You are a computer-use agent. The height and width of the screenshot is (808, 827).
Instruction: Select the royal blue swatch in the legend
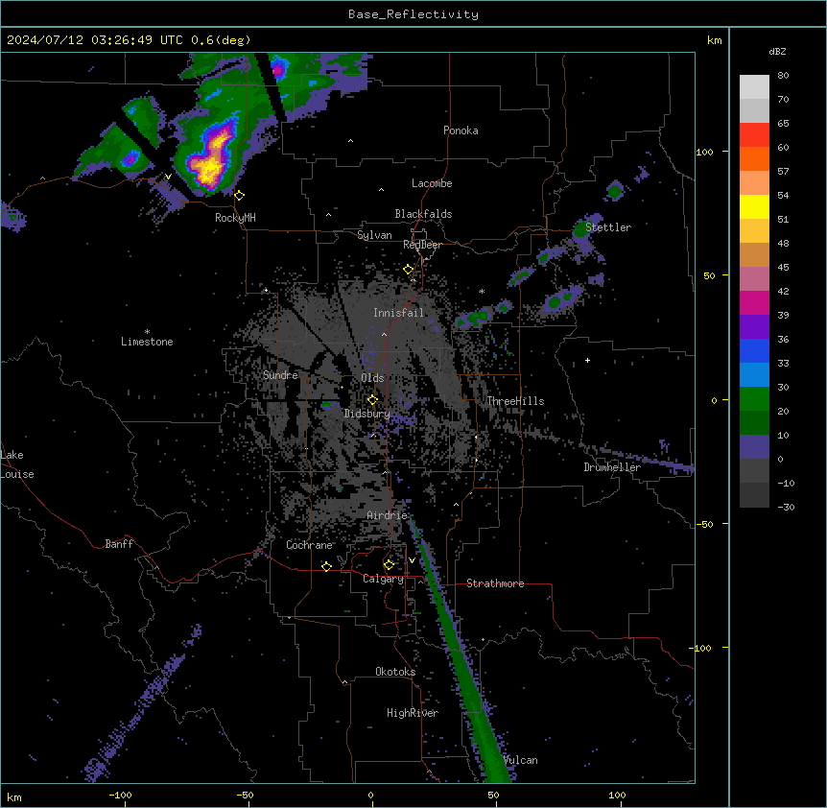[x=754, y=350]
